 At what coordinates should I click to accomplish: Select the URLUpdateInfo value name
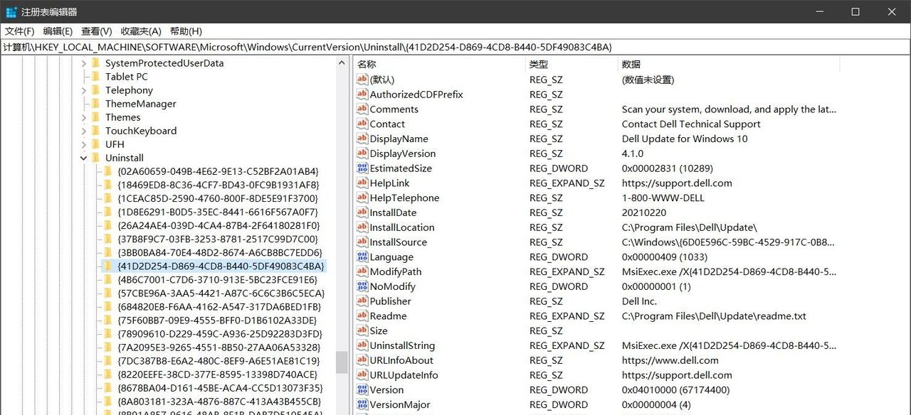pos(404,375)
